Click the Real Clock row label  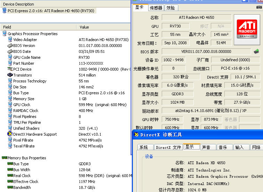(x=22, y=176)
